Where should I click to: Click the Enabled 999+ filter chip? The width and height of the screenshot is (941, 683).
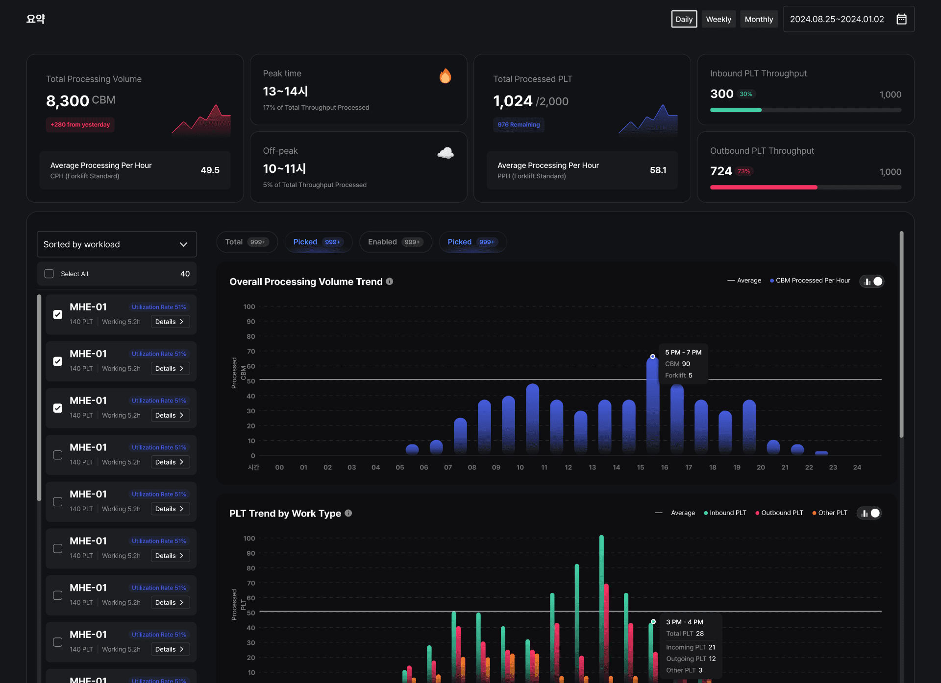coord(395,242)
